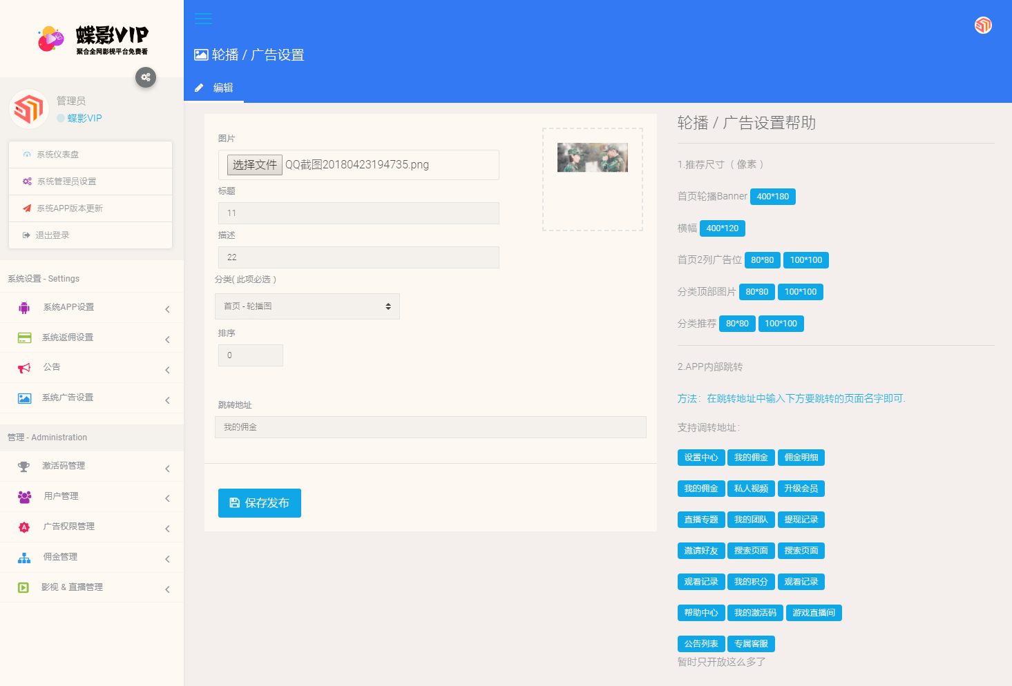Viewport: 1012px width, 686px height.
Task: Click the trophy icon for 激活码管理
Action: pos(24,467)
